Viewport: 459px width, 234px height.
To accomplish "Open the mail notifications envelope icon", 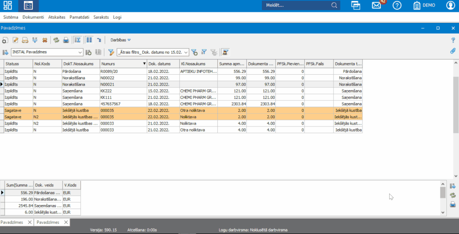I will pos(377,5).
